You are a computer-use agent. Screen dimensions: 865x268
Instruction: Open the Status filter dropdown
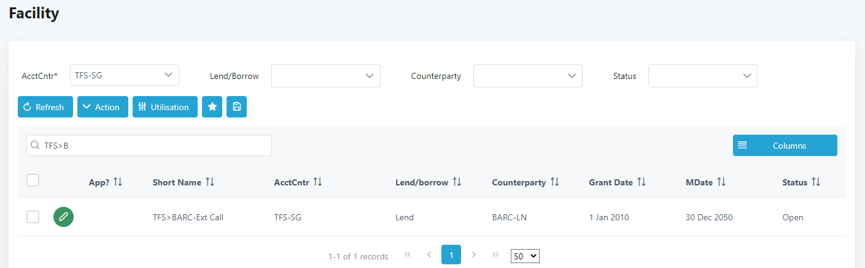[x=702, y=76]
